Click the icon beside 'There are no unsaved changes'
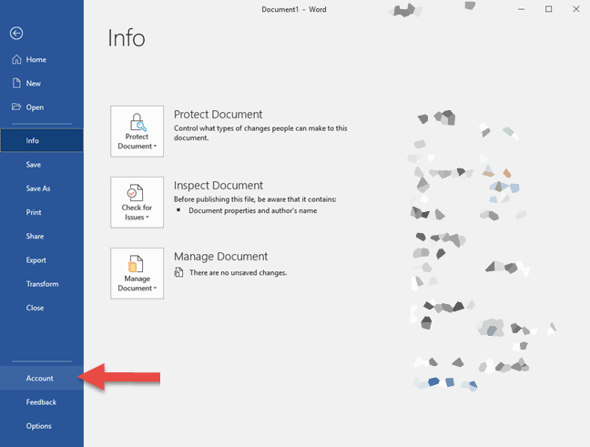Image resolution: width=590 pixels, height=447 pixels. click(178, 272)
